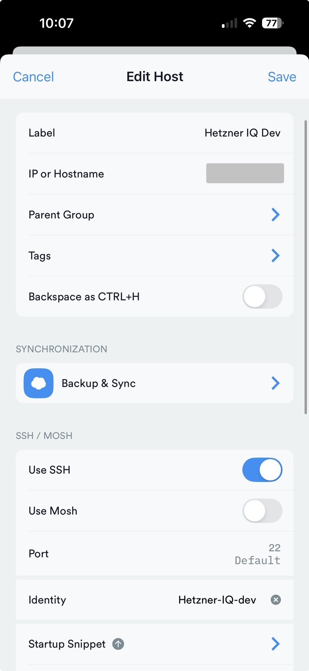The height and width of the screenshot is (671, 309).
Task: Tap the battery level indicator
Action: (x=273, y=23)
